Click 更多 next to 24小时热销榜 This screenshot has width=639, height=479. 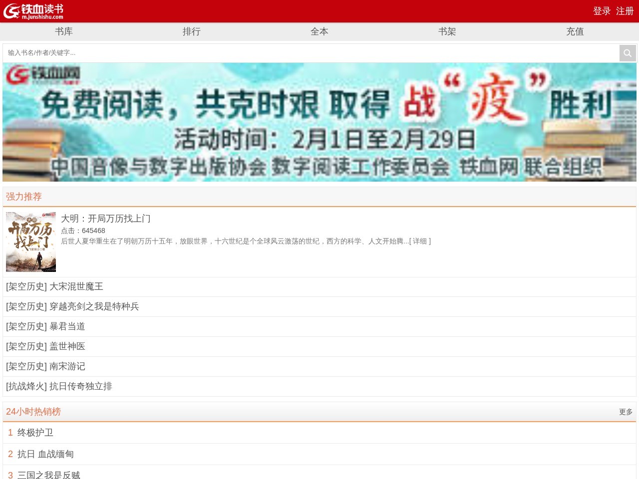pyautogui.click(x=626, y=412)
